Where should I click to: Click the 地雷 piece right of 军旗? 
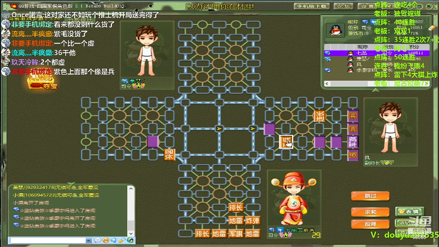(252, 234)
